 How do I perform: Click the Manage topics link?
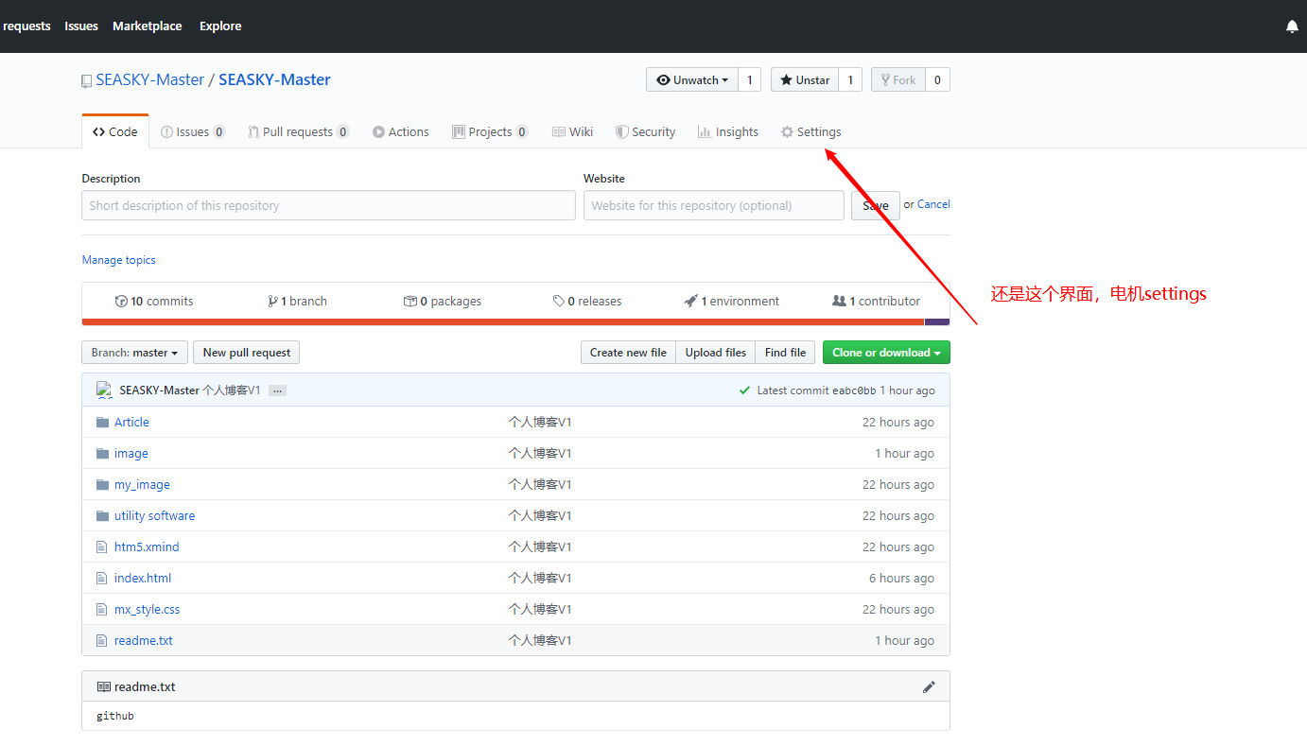click(118, 260)
